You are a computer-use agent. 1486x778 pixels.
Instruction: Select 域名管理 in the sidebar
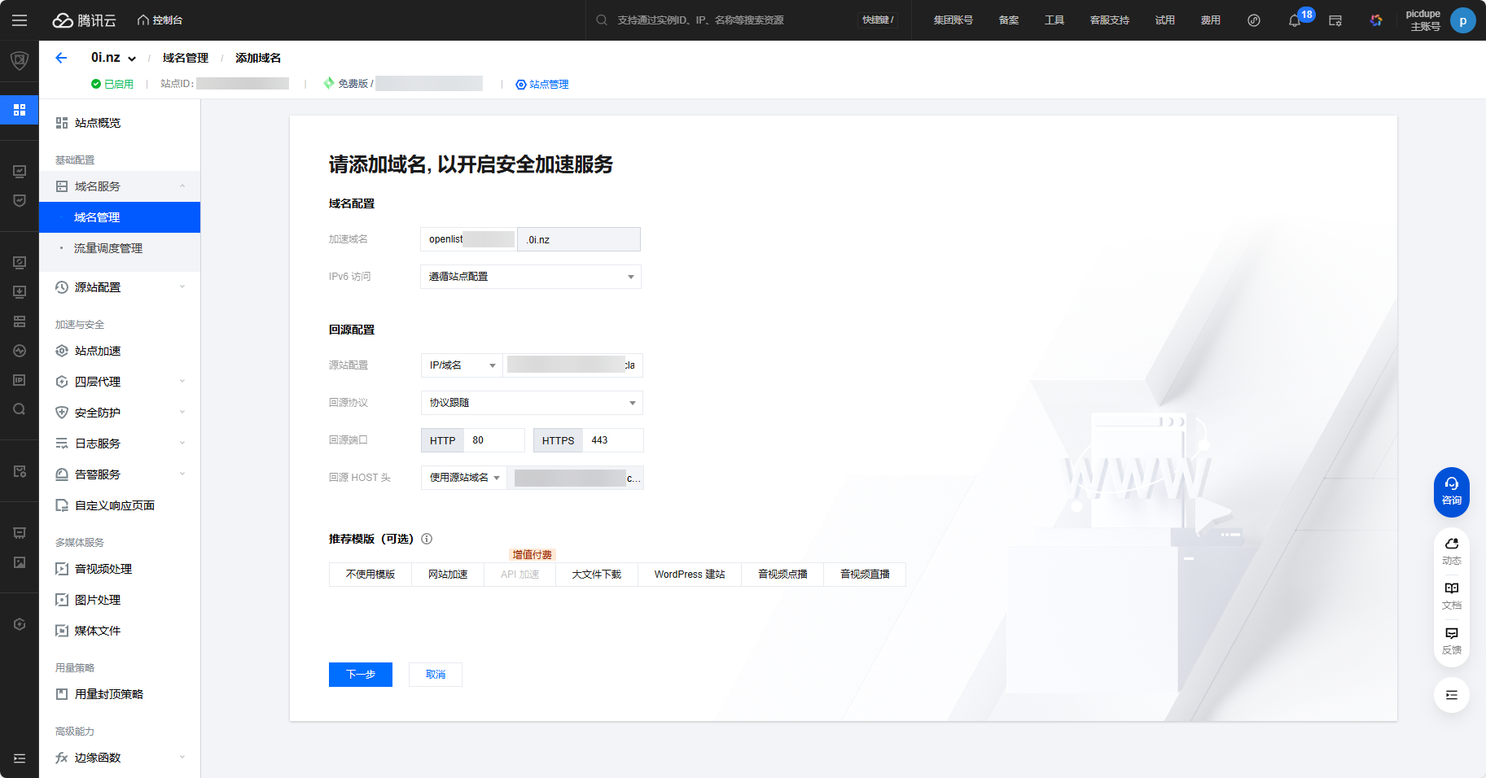(x=120, y=217)
